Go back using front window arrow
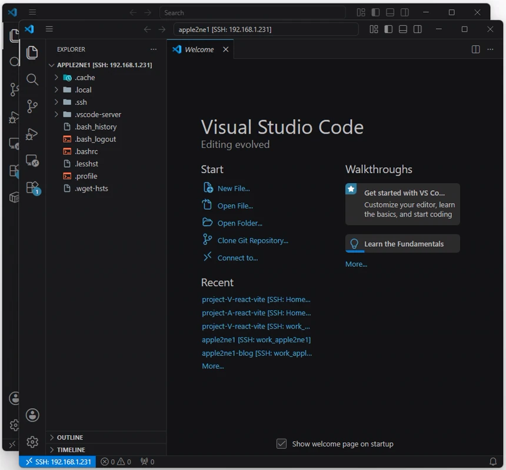This screenshot has width=506, height=470. point(147,29)
